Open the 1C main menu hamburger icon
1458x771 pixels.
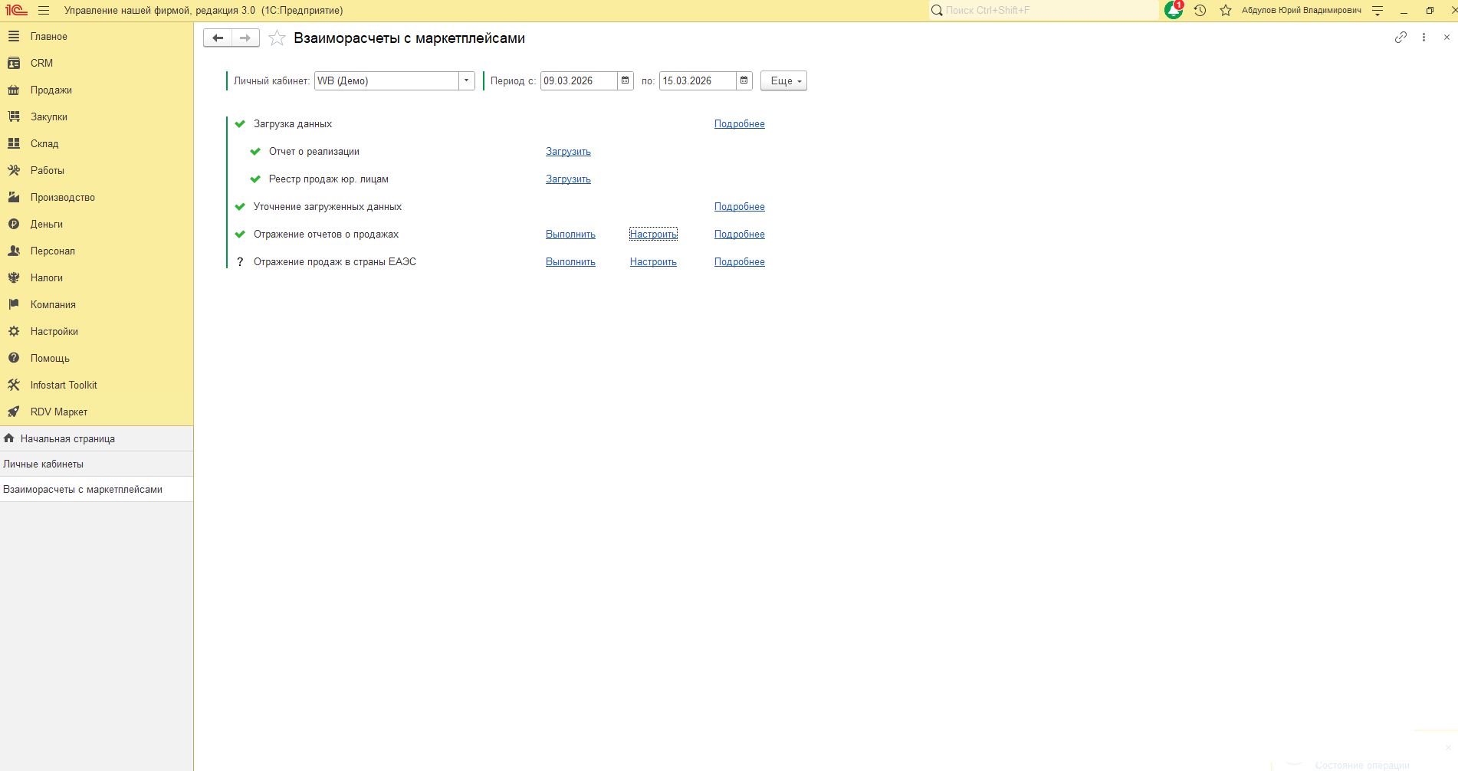click(44, 11)
